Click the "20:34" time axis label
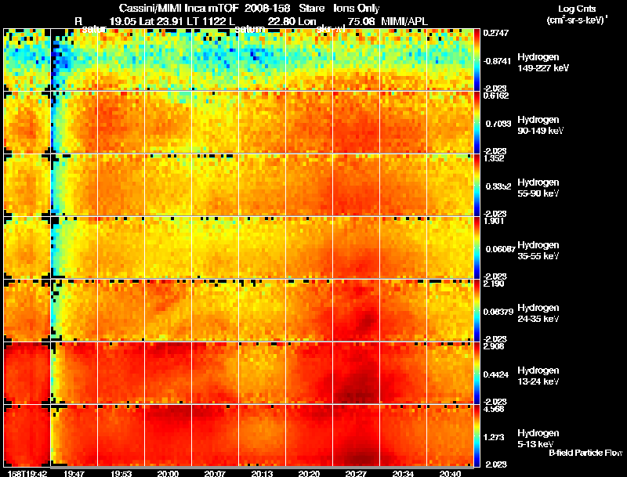The image size is (627, 477). click(x=403, y=473)
